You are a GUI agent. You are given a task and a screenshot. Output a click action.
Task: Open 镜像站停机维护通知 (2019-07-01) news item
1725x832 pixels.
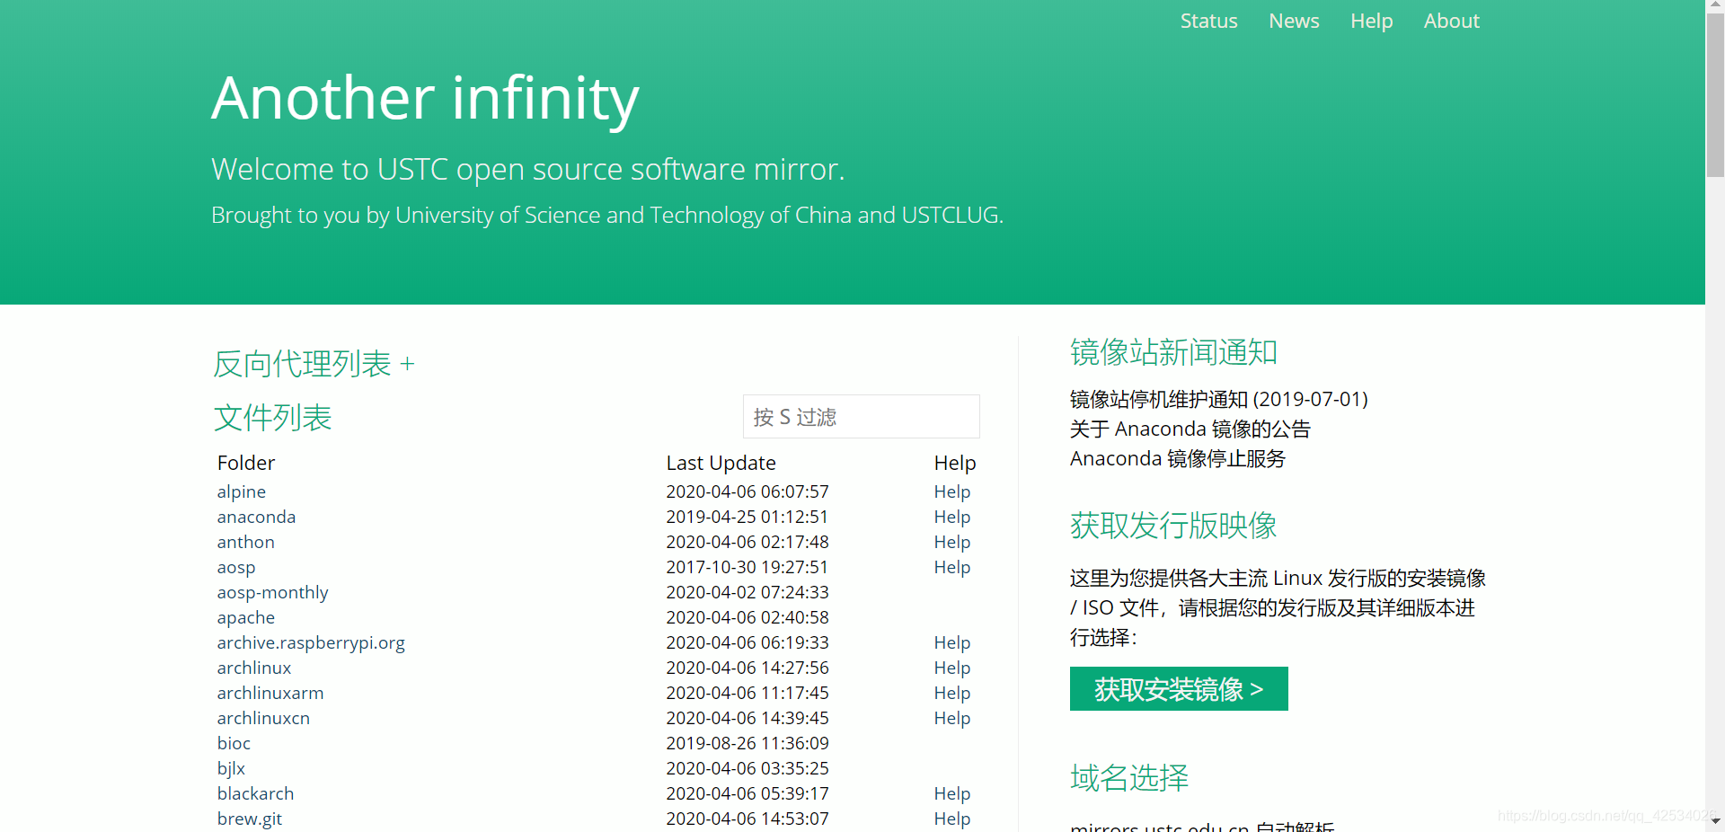click(x=1218, y=399)
